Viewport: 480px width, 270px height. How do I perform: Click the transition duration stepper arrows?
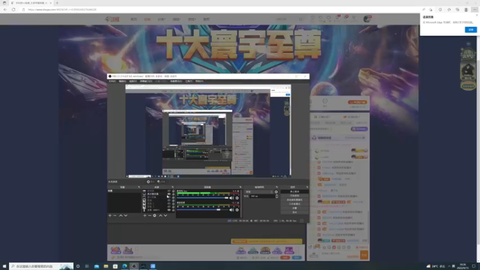coord(277,196)
